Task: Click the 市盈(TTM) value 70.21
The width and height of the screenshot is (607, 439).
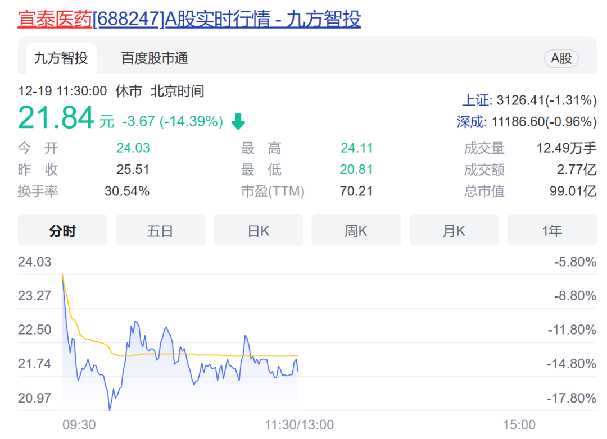Action: 356,191
